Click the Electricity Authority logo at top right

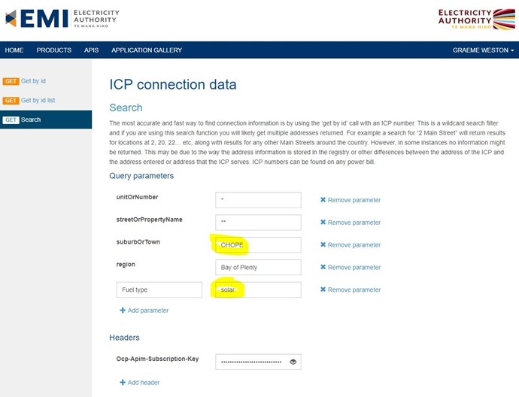tap(477, 19)
